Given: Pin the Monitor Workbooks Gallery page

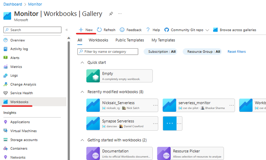Looking at the screenshot, I should click(111, 14).
